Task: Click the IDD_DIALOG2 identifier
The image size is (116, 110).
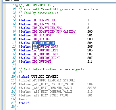Action: click(42, 39)
